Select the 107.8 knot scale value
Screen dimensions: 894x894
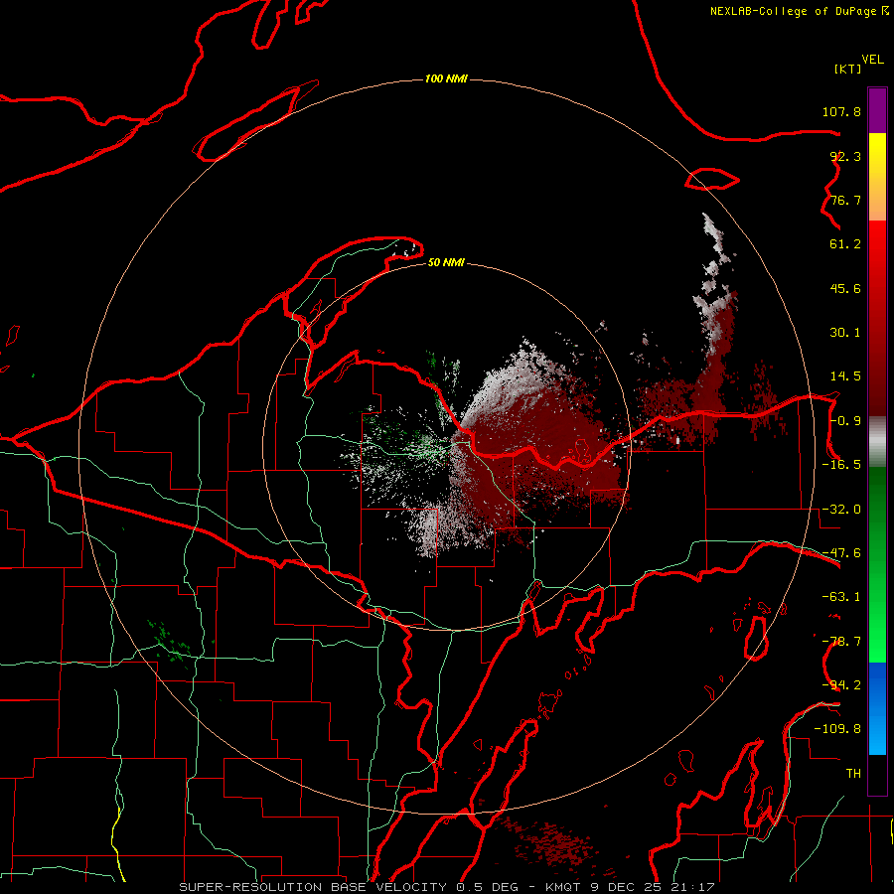click(x=841, y=111)
